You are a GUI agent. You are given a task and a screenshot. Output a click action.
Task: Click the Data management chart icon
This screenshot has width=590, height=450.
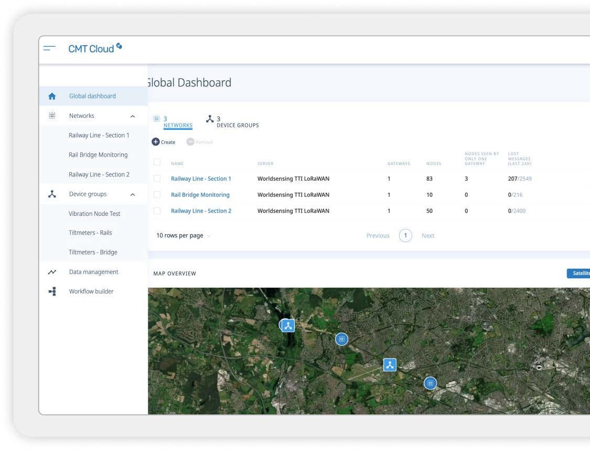tap(52, 272)
